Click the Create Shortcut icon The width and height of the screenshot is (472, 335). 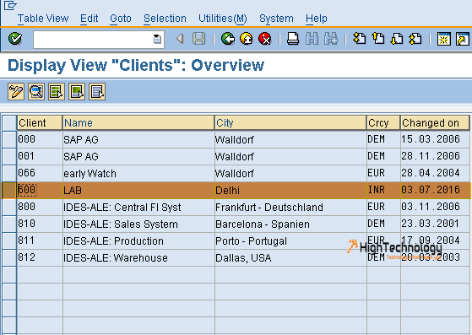tap(463, 39)
